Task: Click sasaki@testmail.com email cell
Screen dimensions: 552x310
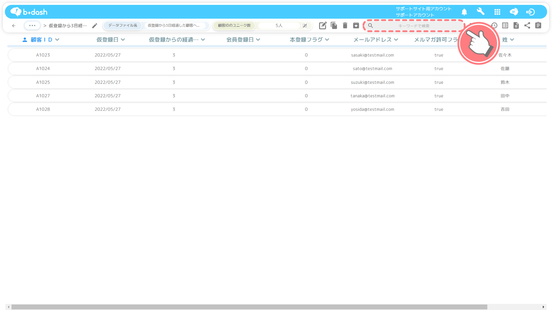Action: pyautogui.click(x=372, y=55)
